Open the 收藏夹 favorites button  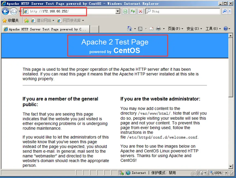coord(11,20)
